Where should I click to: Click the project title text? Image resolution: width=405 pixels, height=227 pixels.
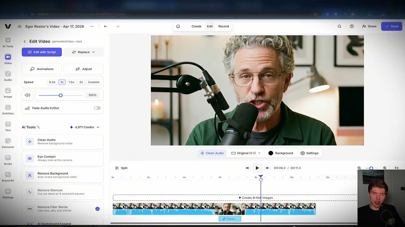[55, 26]
